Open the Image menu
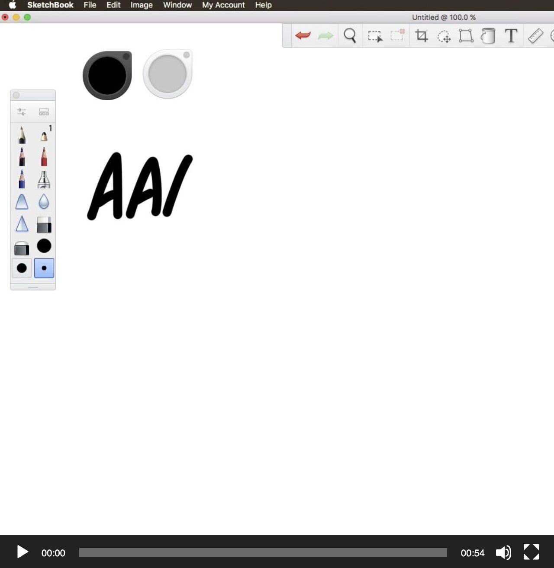 point(141,5)
